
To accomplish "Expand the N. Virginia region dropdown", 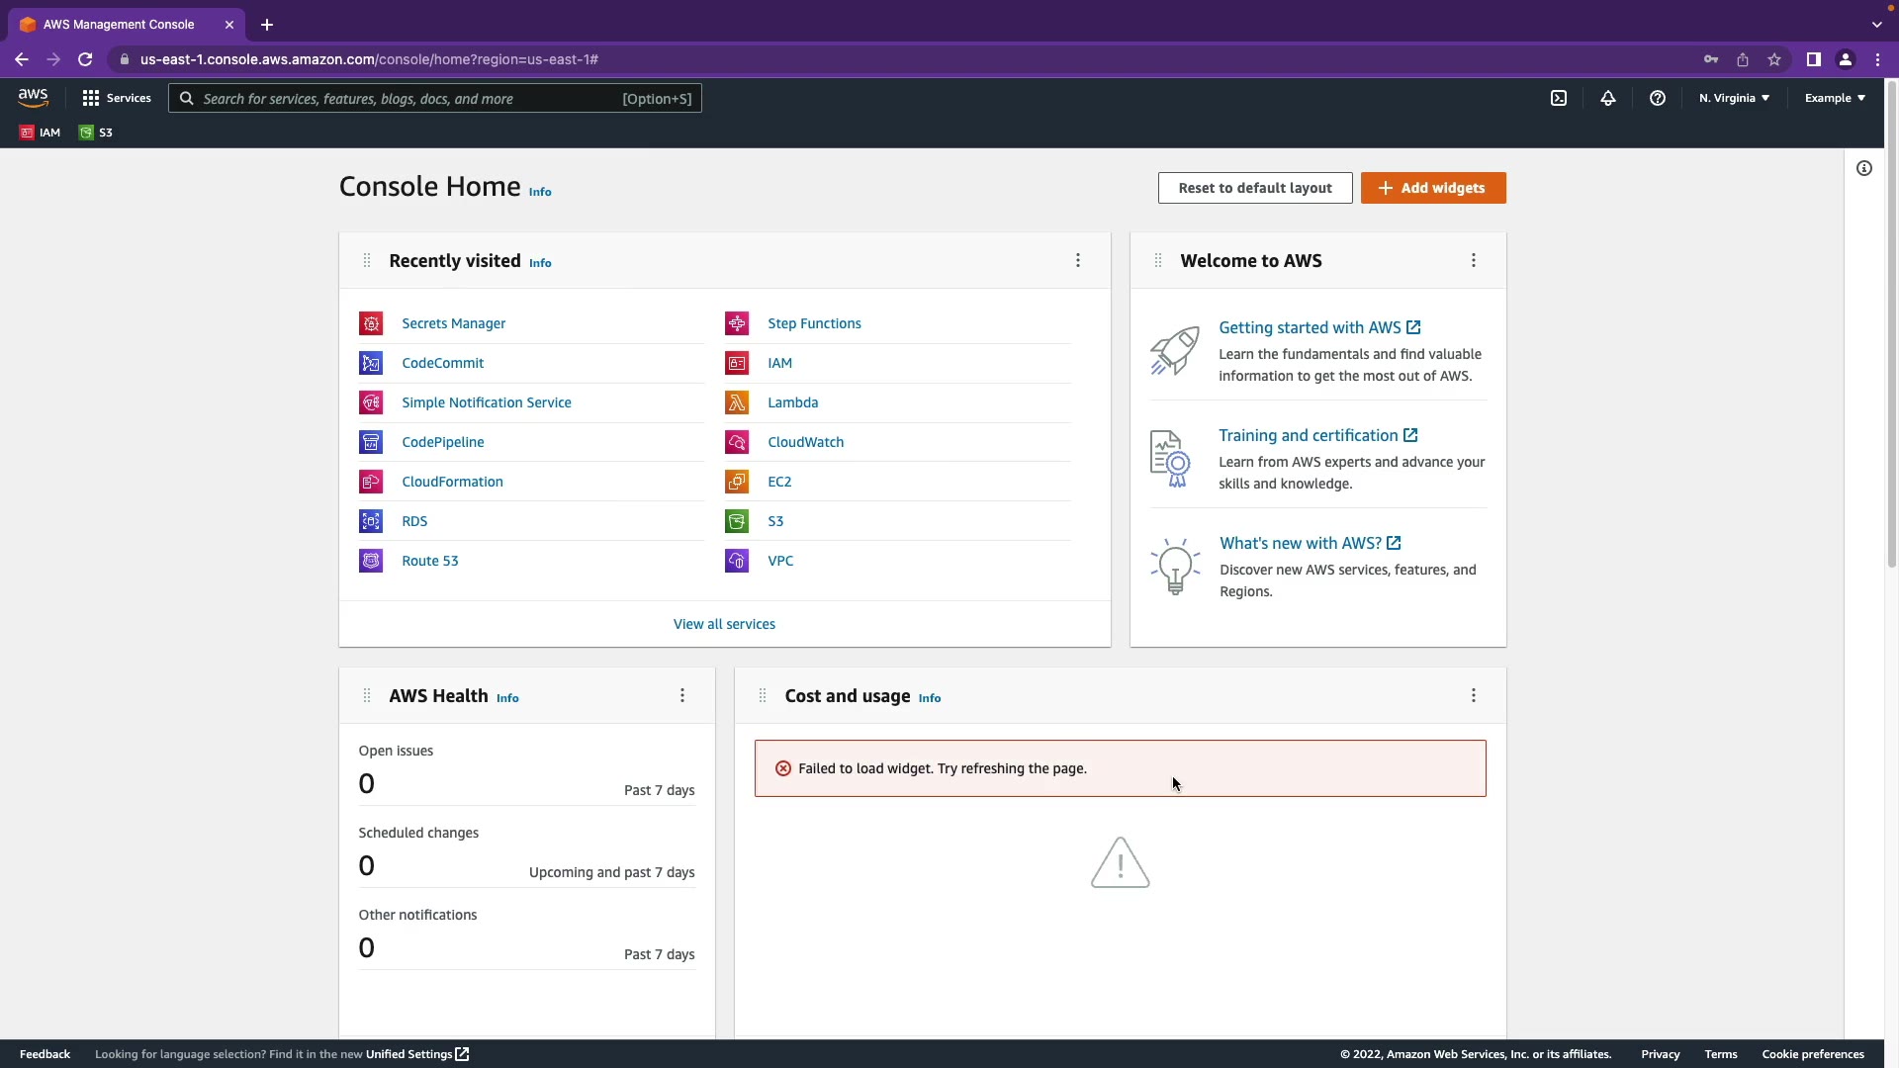I will point(1734,98).
